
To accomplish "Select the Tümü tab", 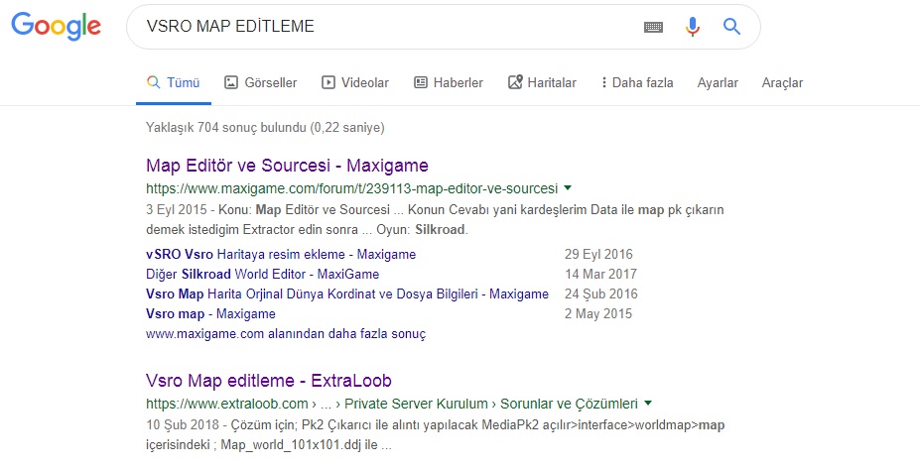I will (x=173, y=82).
